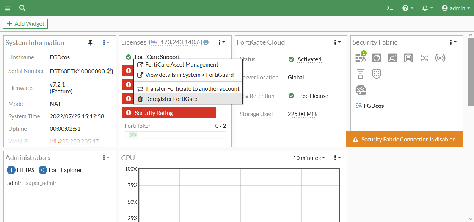The height and width of the screenshot is (222, 474).
Task: Copy the serial number icon
Action: click(110, 71)
